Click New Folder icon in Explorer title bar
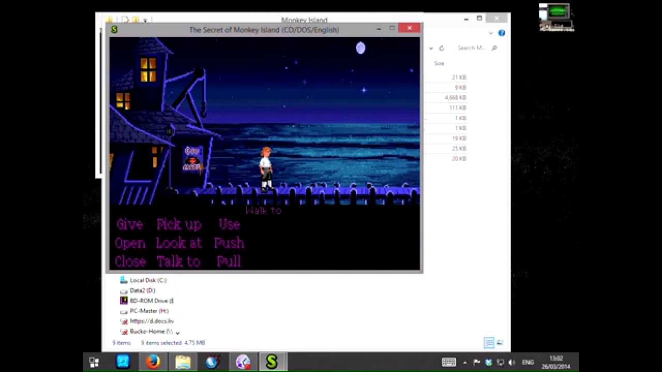The image size is (662, 372). coord(136,20)
